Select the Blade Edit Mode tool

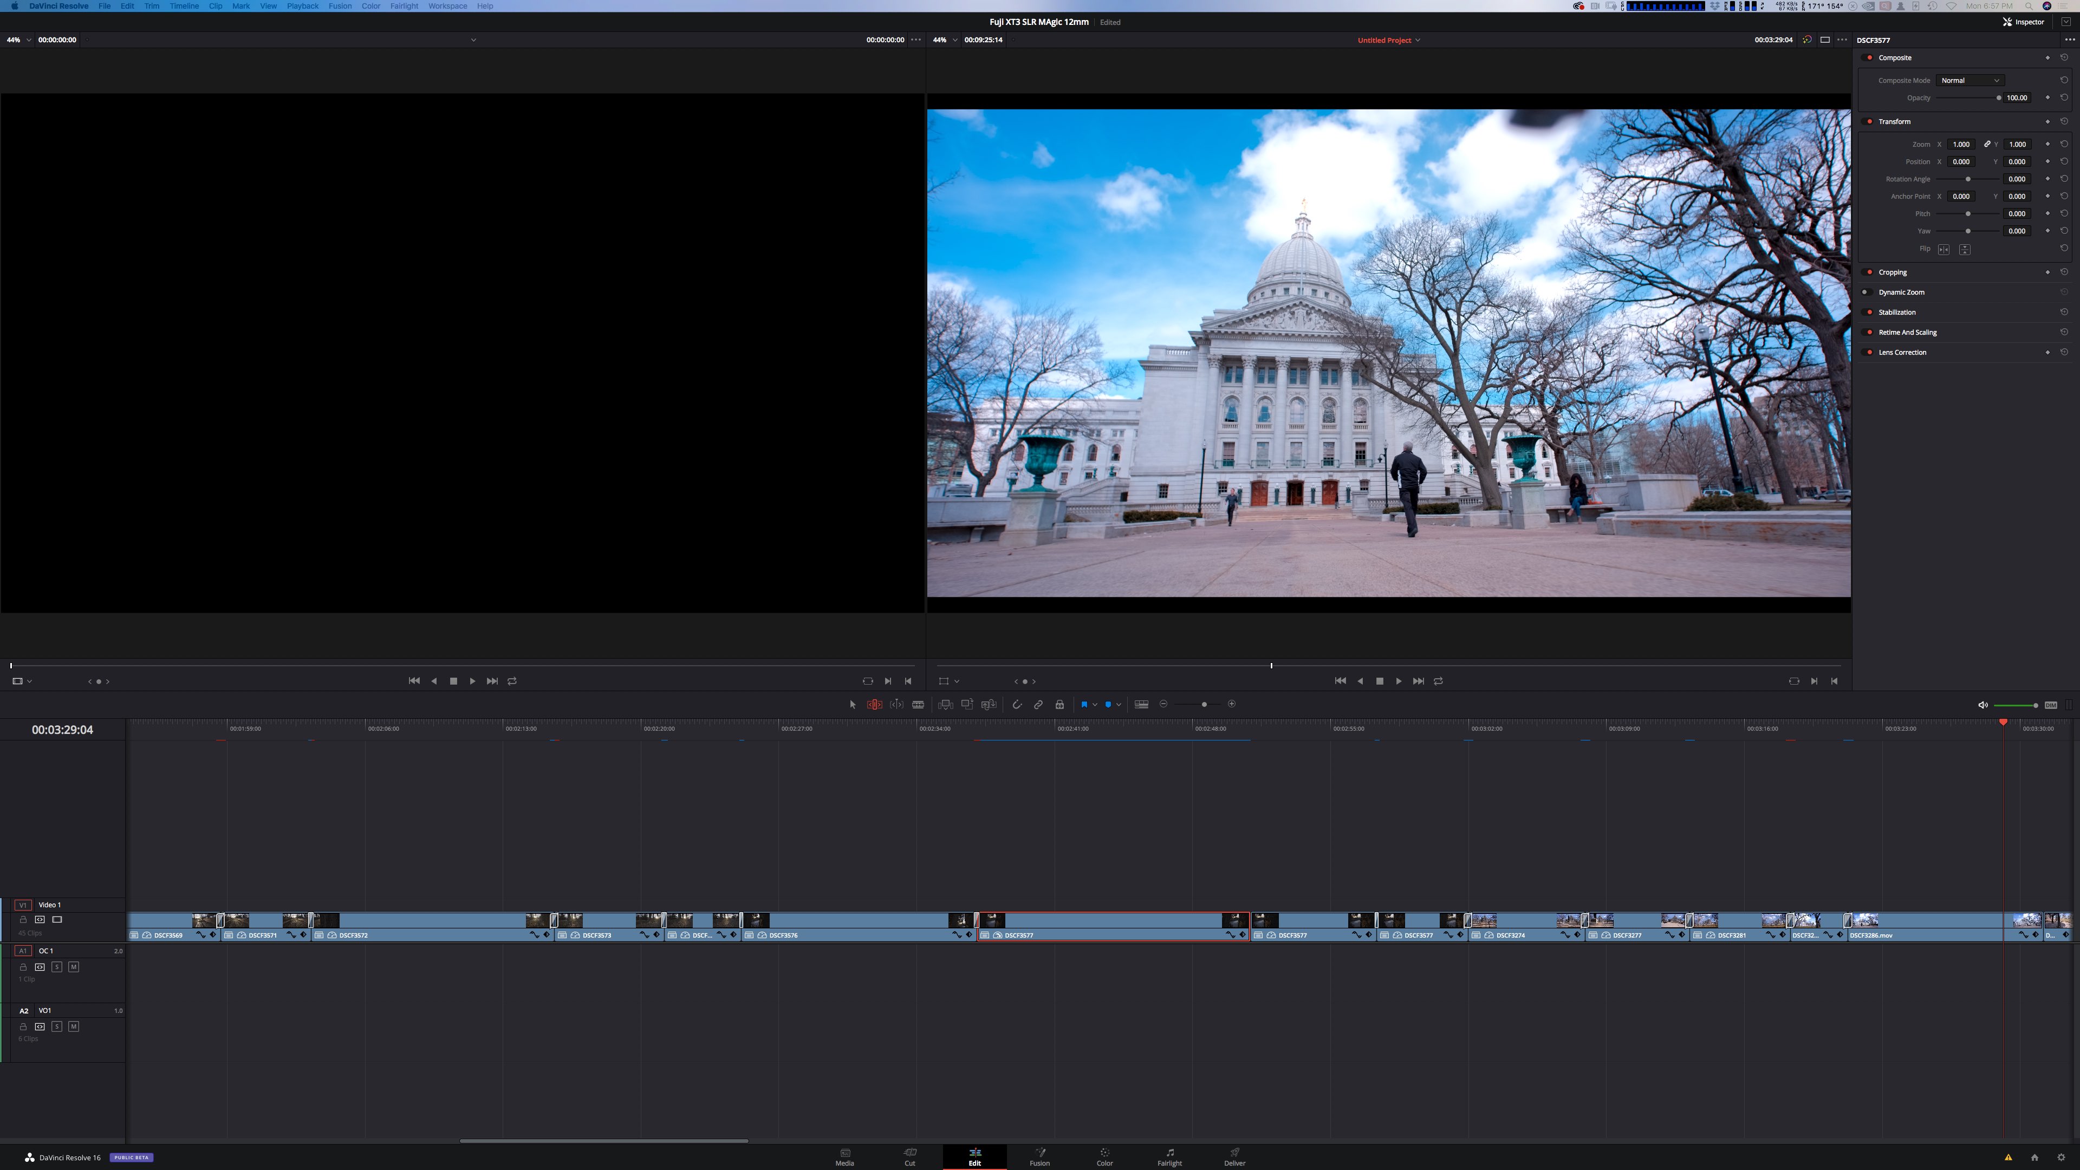point(918,704)
